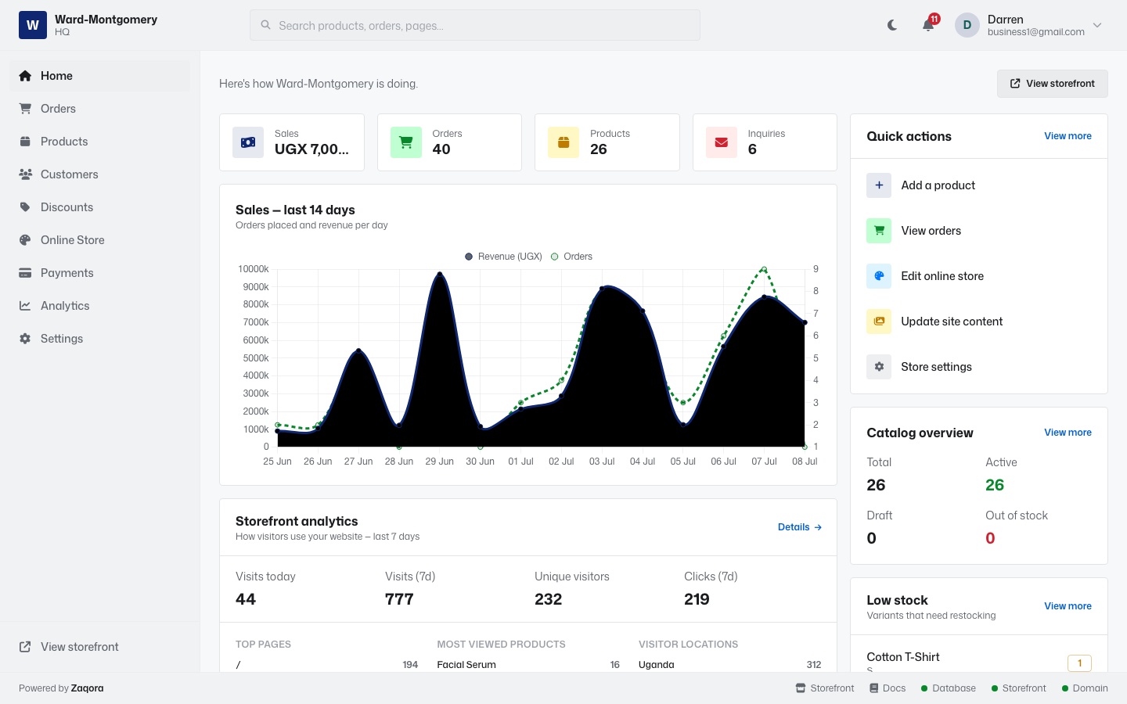Click the 29 Jun revenue peak point

(440, 274)
